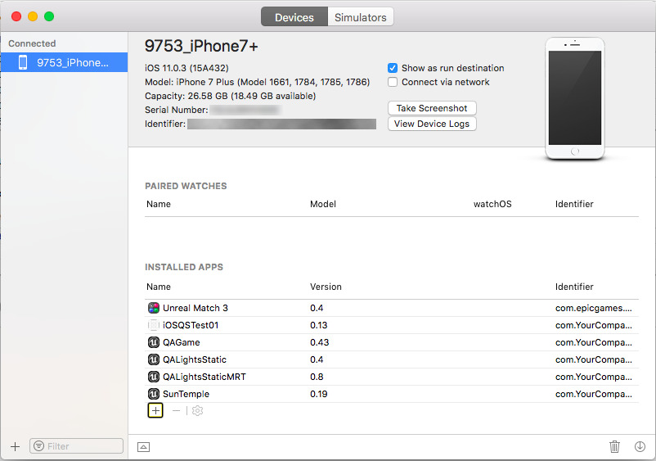This screenshot has width=656, height=461.
Task: Toggle the bottom console panel icon
Action: [x=143, y=447]
